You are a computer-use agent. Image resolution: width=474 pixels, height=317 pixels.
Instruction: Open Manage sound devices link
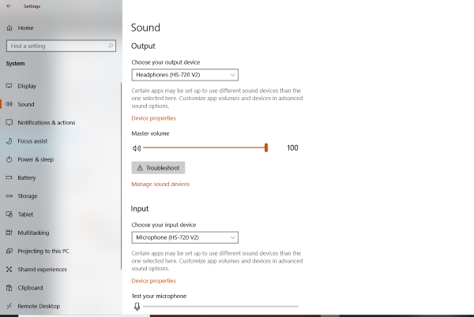click(160, 184)
